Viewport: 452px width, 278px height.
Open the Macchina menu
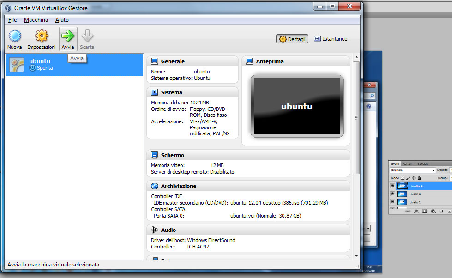pos(36,20)
